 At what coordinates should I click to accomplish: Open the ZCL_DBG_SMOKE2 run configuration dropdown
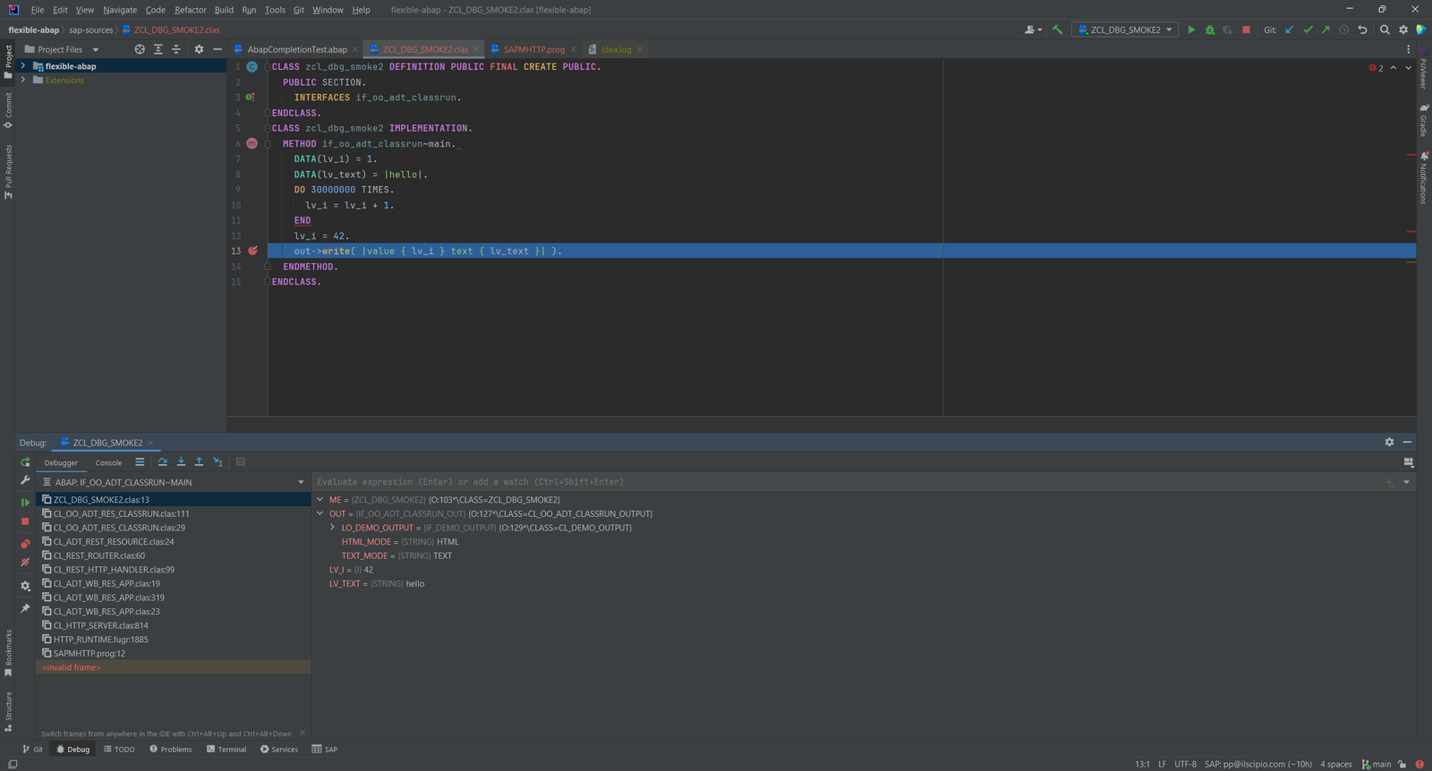(x=1125, y=30)
